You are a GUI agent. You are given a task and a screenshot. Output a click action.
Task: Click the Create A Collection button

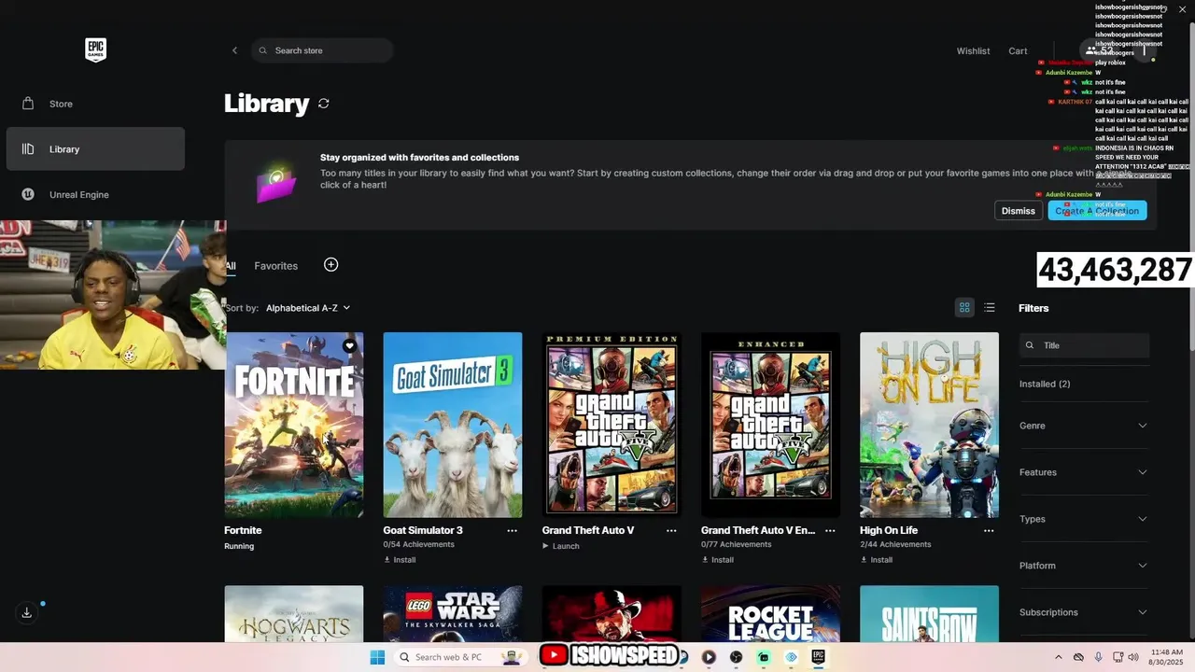(1097, 211)
